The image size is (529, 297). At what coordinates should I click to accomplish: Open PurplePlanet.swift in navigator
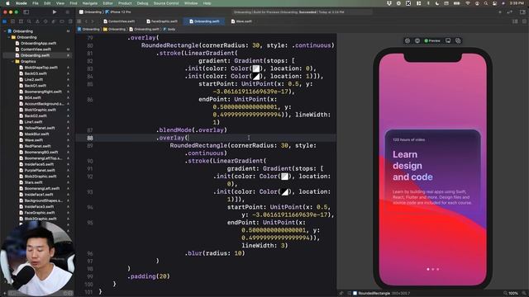pyautogui.click(x=40, y=171)
